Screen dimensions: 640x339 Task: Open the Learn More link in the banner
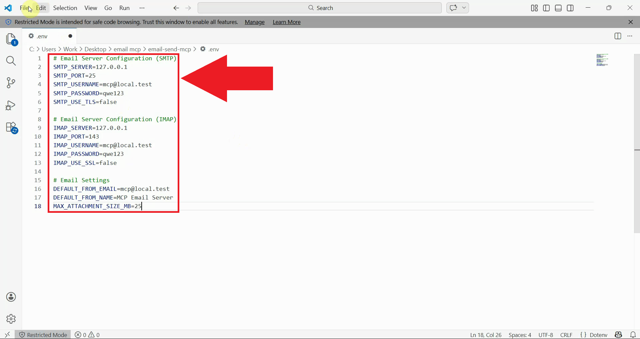pyautogui.click(x=286, y=22)
